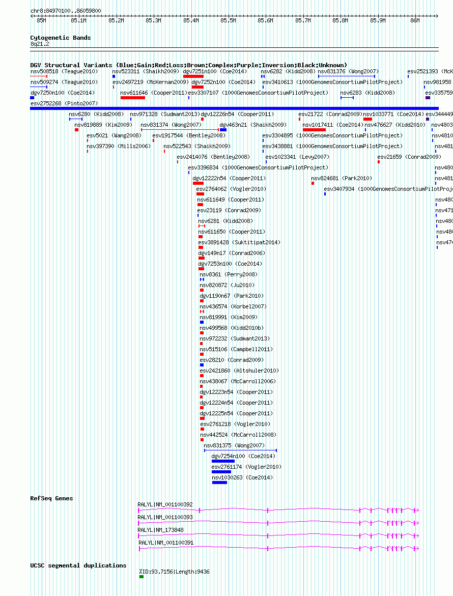Click the red nsv611646 loss bar

133,98
